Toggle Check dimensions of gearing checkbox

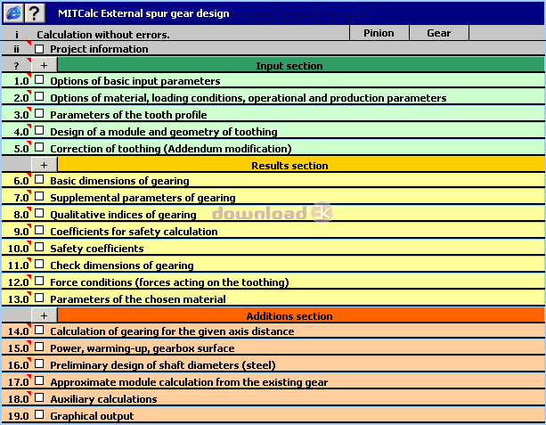coord(39,264)
